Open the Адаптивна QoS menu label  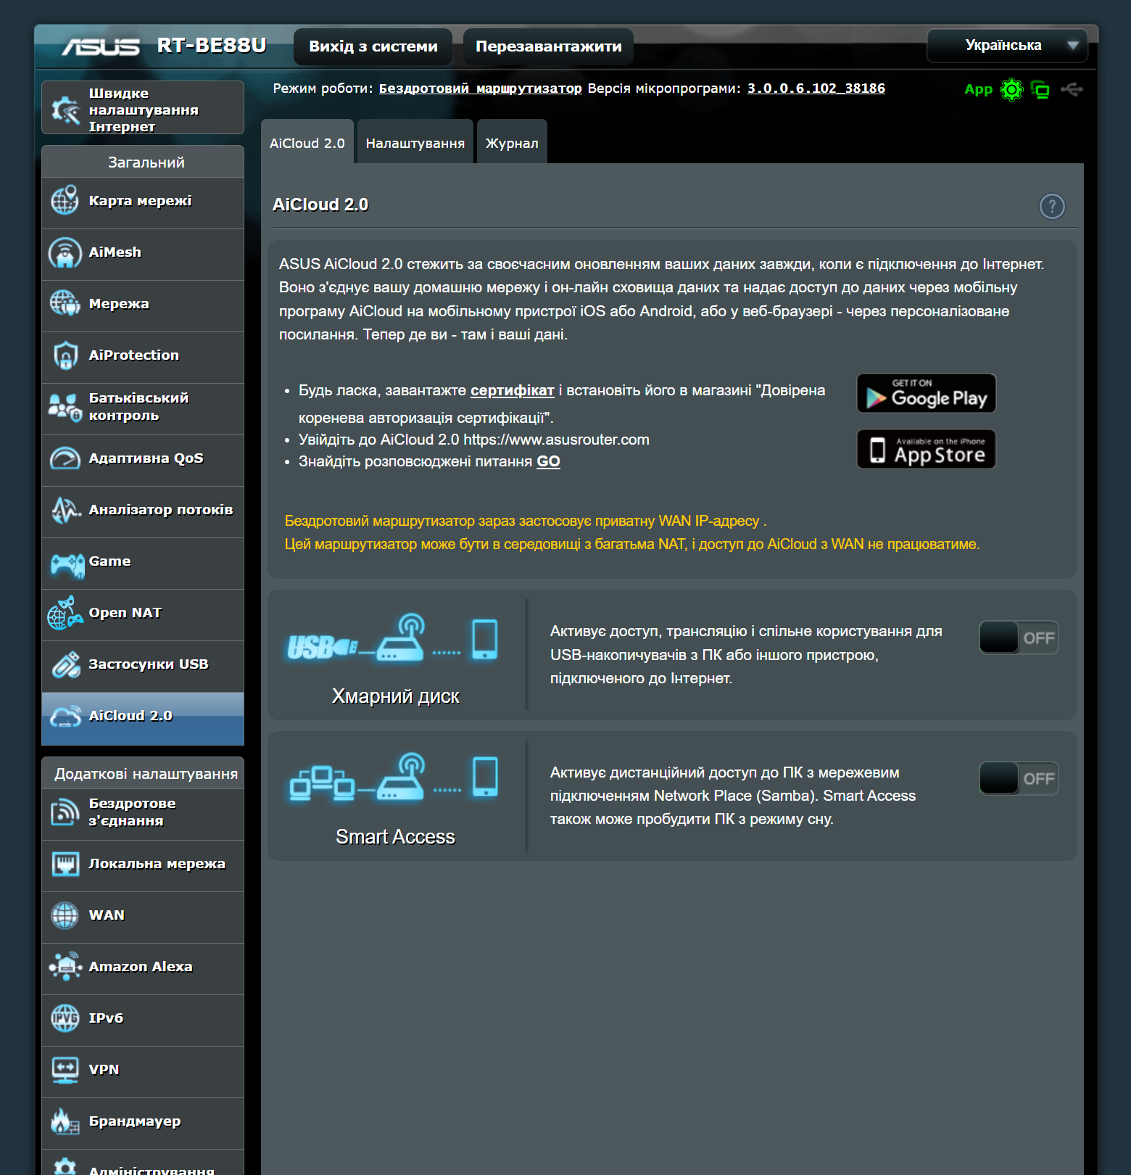[x=146, y=458]
